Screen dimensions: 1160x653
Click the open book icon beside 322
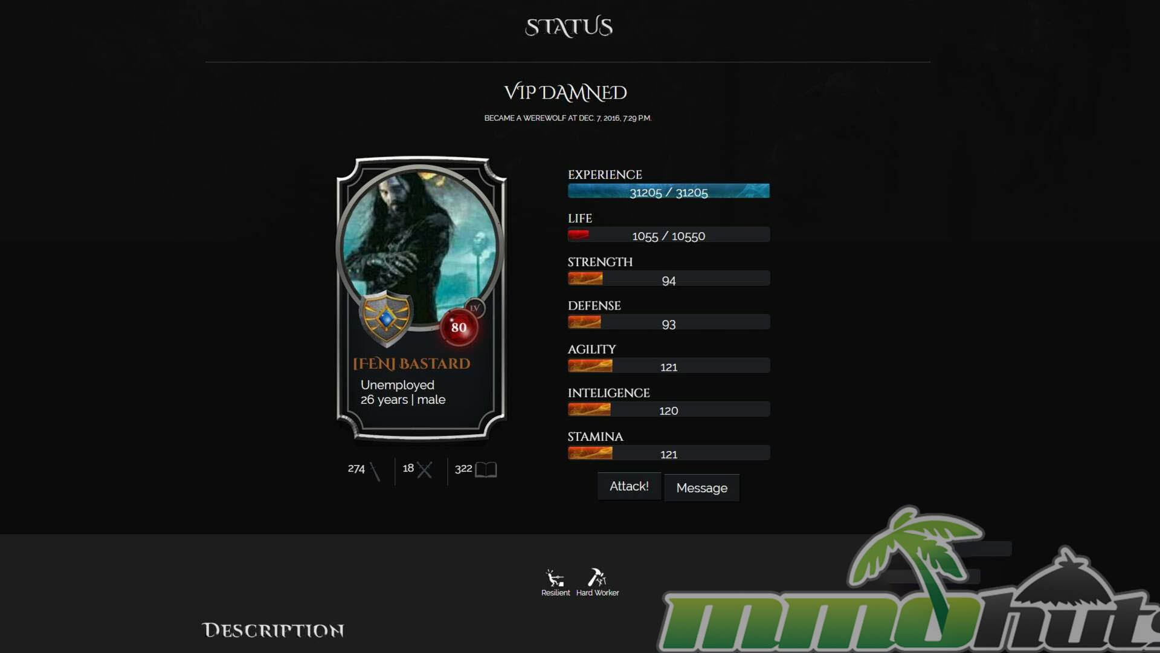click(486, 470)
